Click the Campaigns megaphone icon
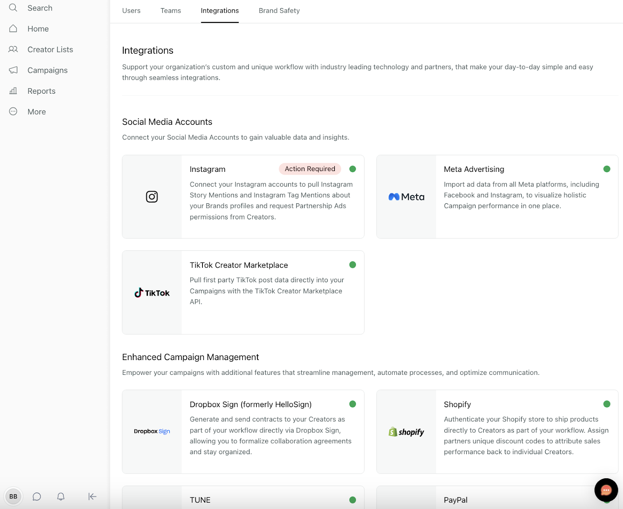The height and width of the screenshot is (509, 623). pos(13,70)
